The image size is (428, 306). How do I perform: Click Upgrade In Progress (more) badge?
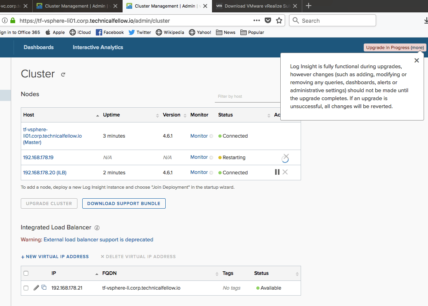[x=395, y=47]
